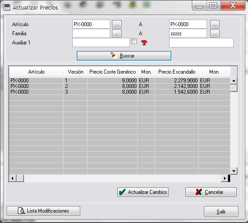Image resolution: width=248 pixels, height=223 pixels.
Task: Click the grid's scroll down arrow
Action: 234,171
